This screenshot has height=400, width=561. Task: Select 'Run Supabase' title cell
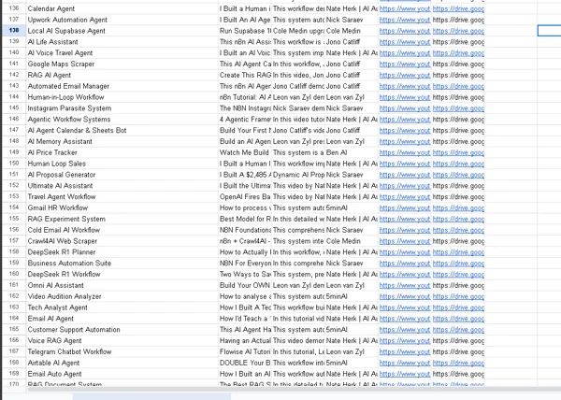(245, 31)
